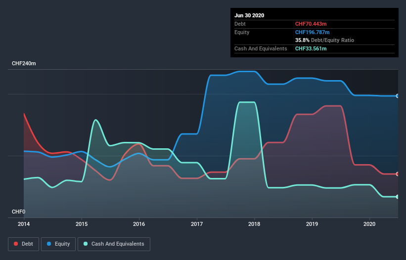The width and height of the screenshot is (406, 260).
Task: Select the 2018 x-axis label
Action: pos(254,224)
